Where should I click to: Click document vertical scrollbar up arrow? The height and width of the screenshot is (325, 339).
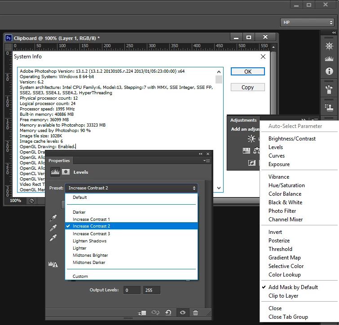tap(273, 47)
